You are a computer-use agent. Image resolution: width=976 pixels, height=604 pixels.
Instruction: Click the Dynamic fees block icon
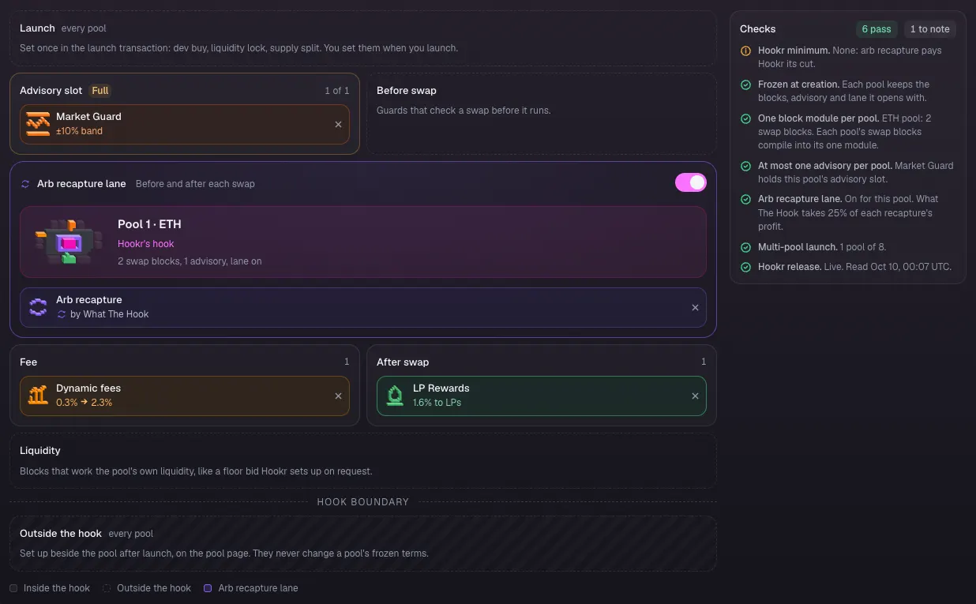[x=38, y=396]
